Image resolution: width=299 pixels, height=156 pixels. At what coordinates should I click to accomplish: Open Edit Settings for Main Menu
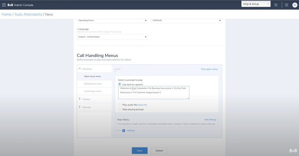pyautogui.click(x=210, y=120)
